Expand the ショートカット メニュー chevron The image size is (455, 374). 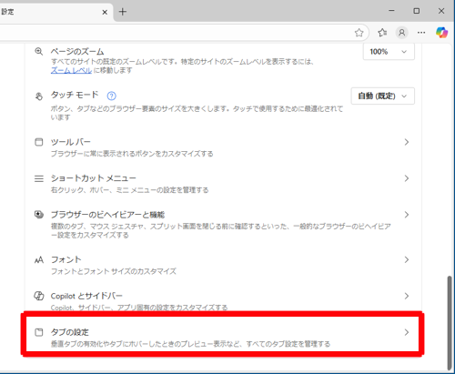click(407, 178)
